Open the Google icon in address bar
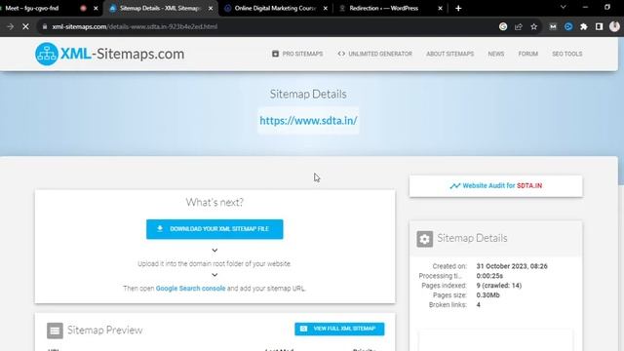This screenshot has width=624, height=351. tap(503, 26)
